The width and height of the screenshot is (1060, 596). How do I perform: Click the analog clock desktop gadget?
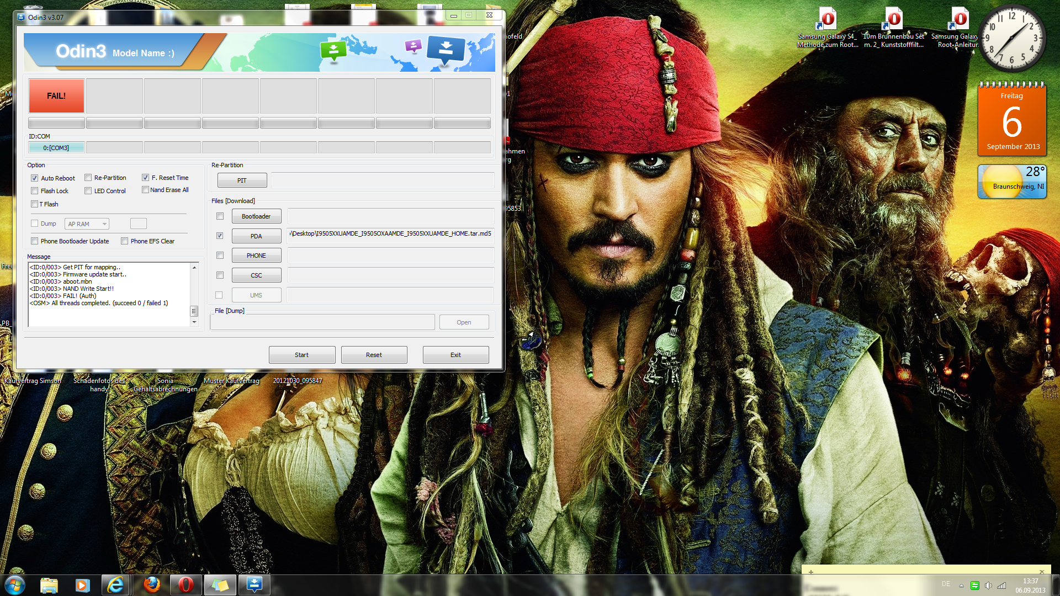pos(1012,38)
